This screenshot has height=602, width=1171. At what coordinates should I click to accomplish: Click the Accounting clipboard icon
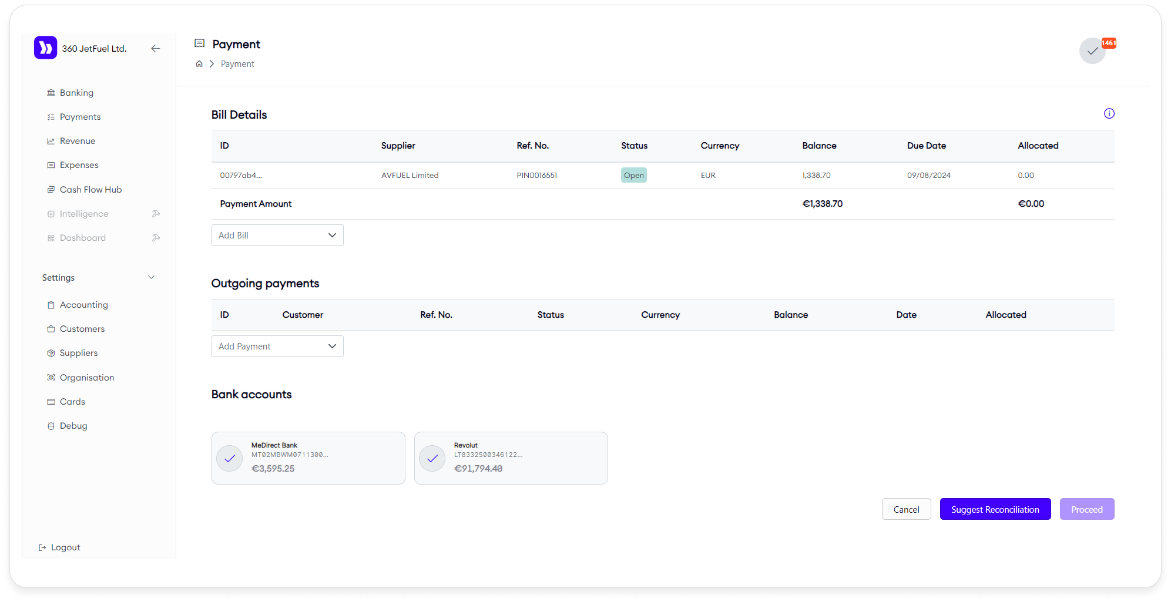pos(51,305)
